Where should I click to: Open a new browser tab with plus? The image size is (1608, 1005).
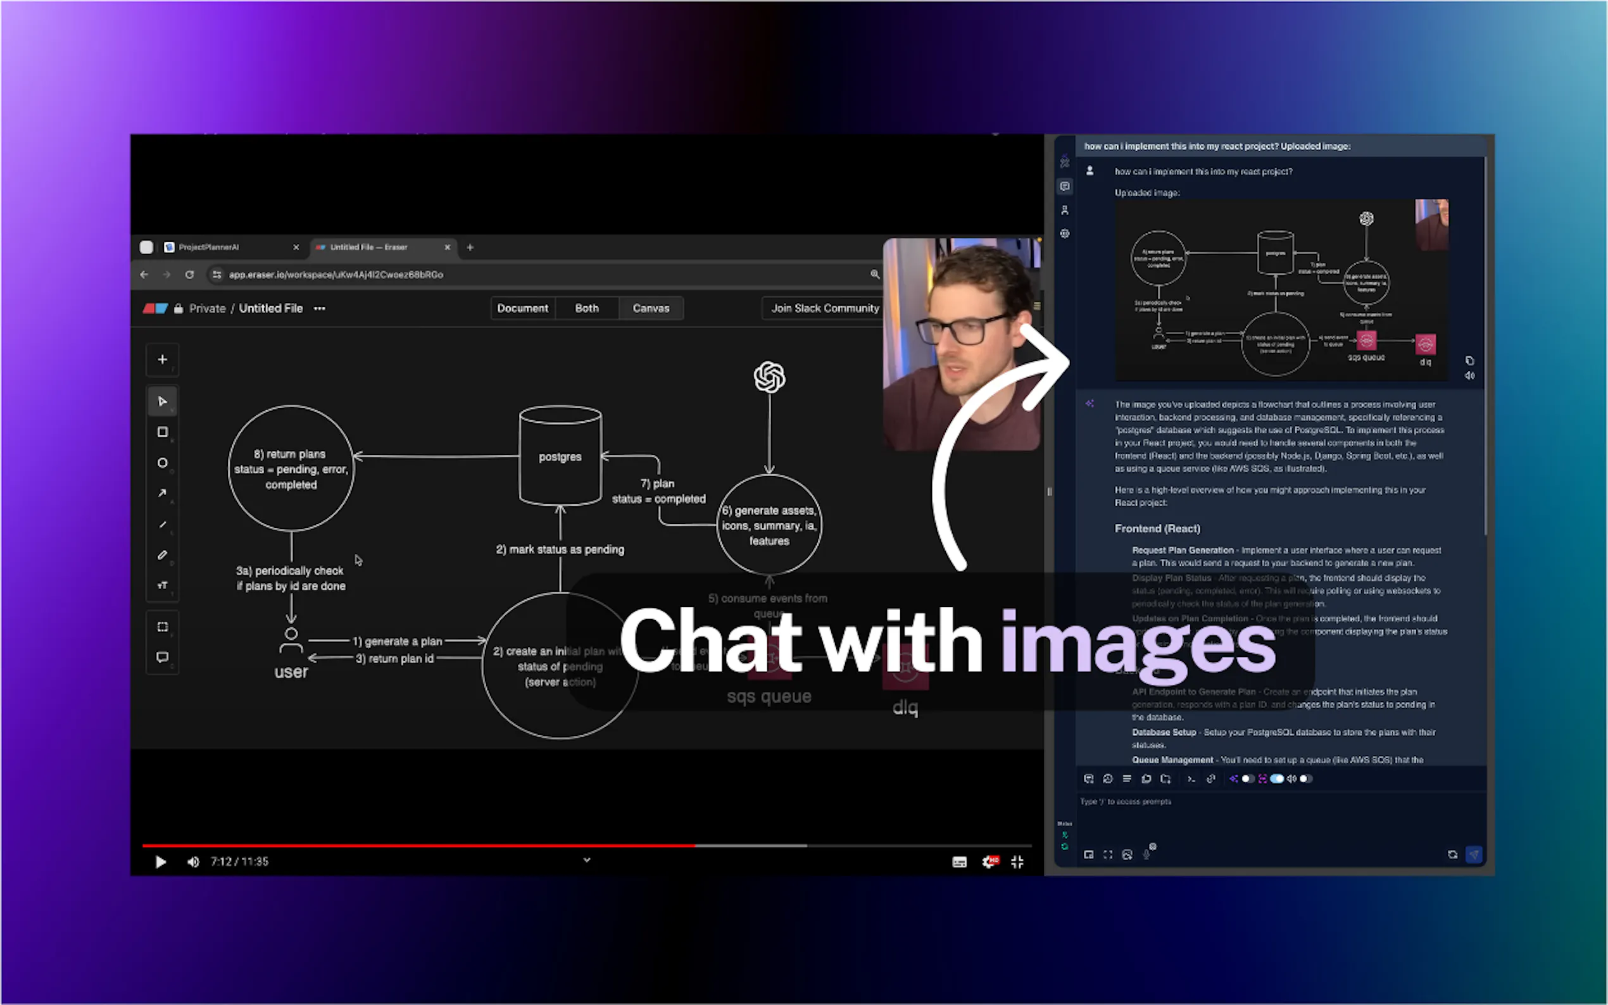[x=470, y=247]
